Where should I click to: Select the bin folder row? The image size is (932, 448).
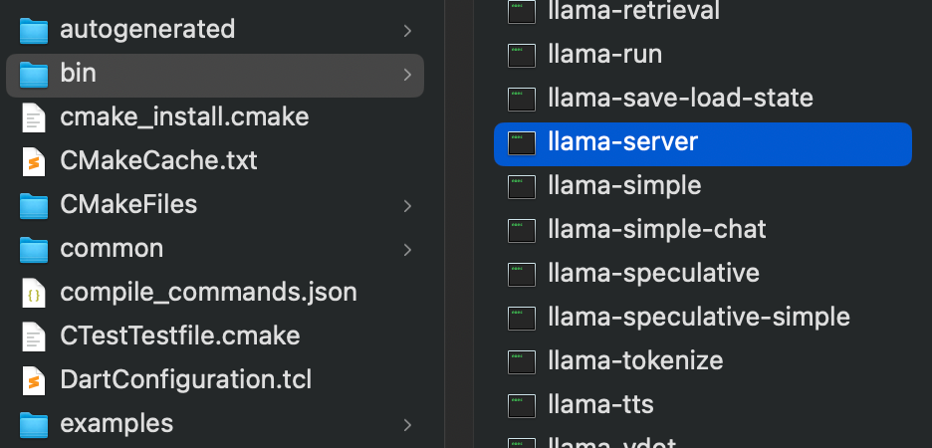(214, 75)
